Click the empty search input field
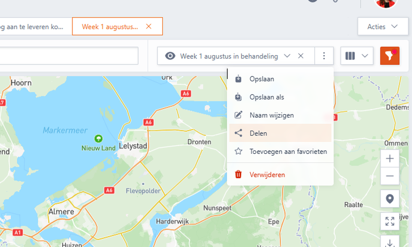This screenshot has width=412, height=247. [x=69, y=56]
